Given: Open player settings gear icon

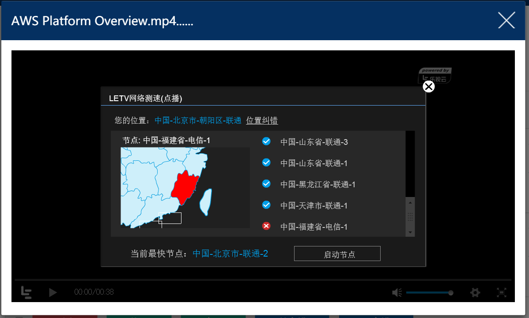Looking at the screenshot, I should click(475, 292).
